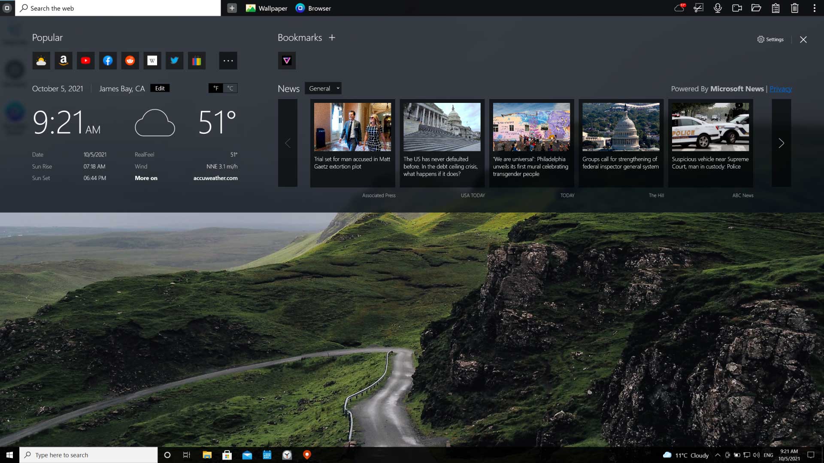The image size is (824, 463).
Task: Open the Reddit shortcut in Popular
Action: click(130, 60)
